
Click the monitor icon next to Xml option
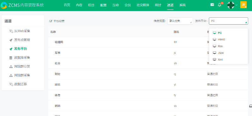(x=215, y=59)
